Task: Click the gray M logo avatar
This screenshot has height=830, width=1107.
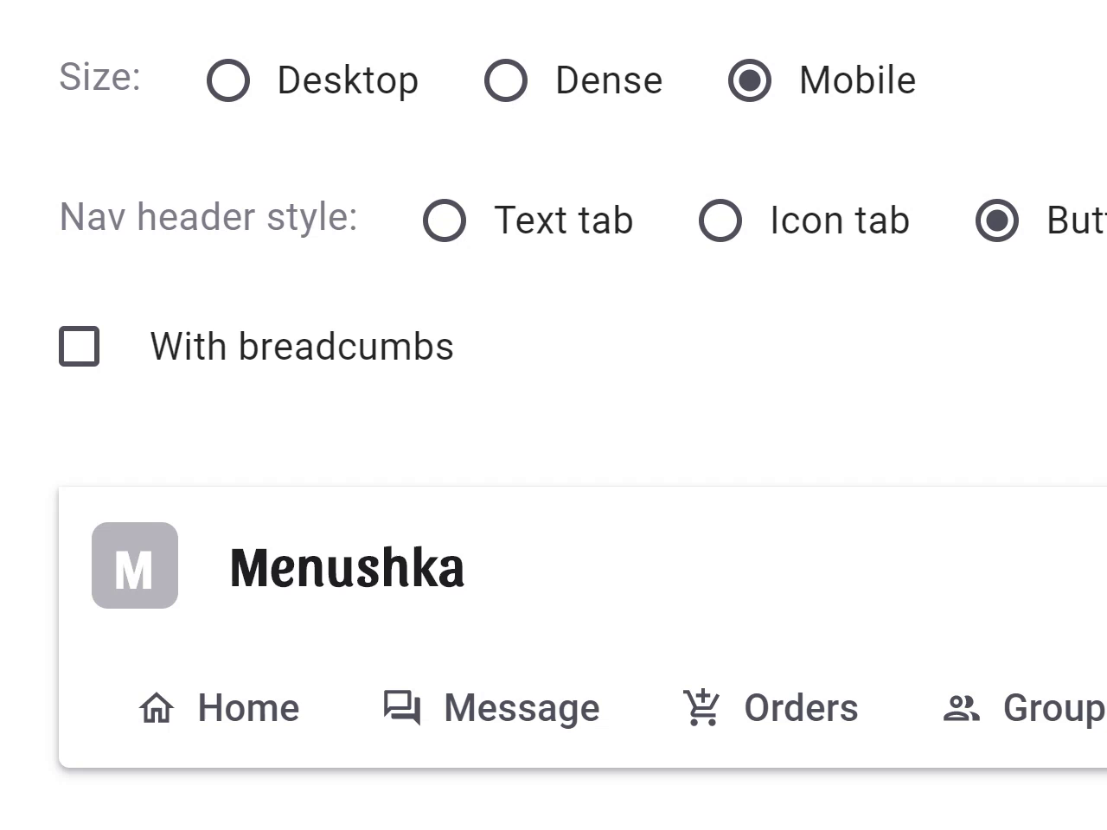Action: (x=135, y=565)
